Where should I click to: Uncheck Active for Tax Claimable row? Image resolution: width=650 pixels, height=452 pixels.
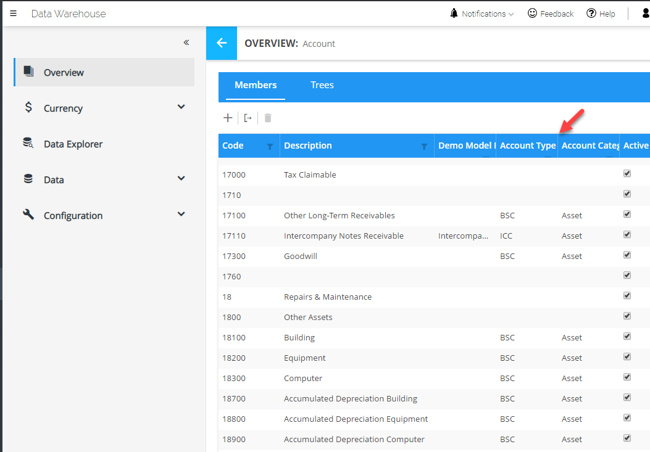coord(627,174)
